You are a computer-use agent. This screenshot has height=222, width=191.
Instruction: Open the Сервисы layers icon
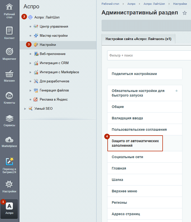[9, 118]
